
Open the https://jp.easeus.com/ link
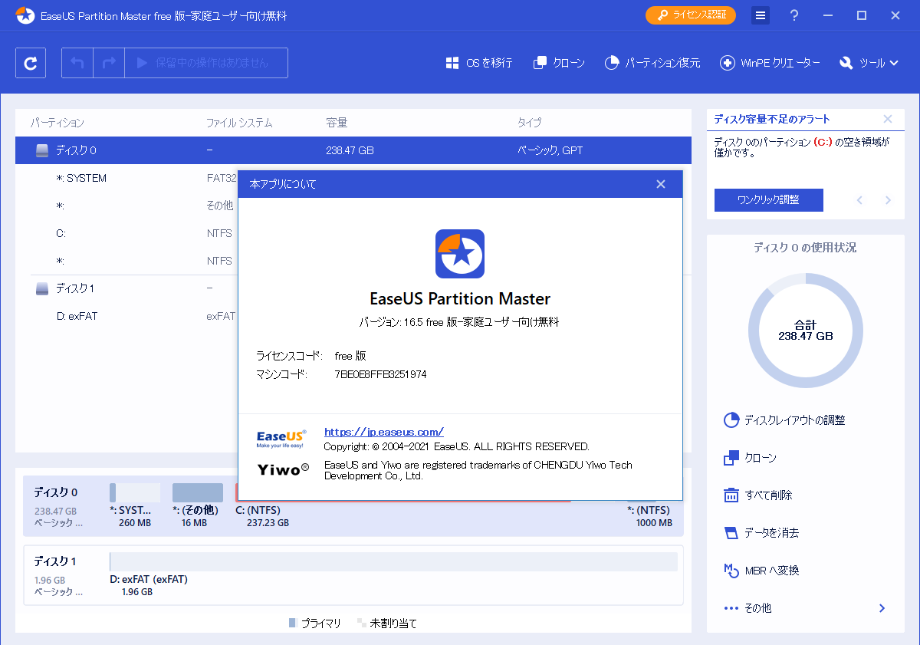point(383,432)
